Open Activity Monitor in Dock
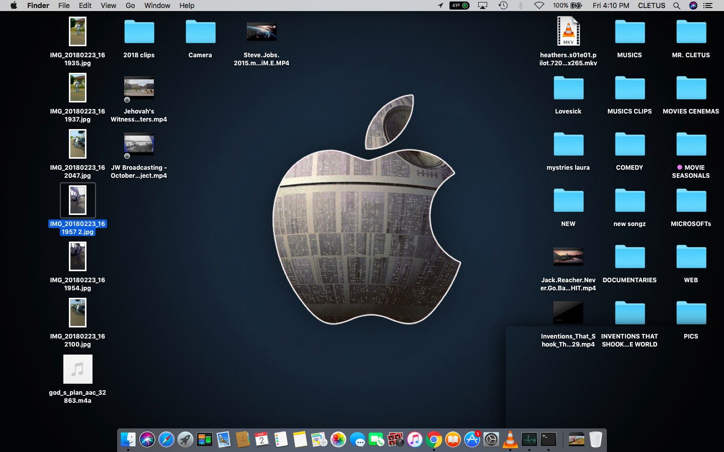The height and width of the screenshot is (452, 724). tap(529, 440)
